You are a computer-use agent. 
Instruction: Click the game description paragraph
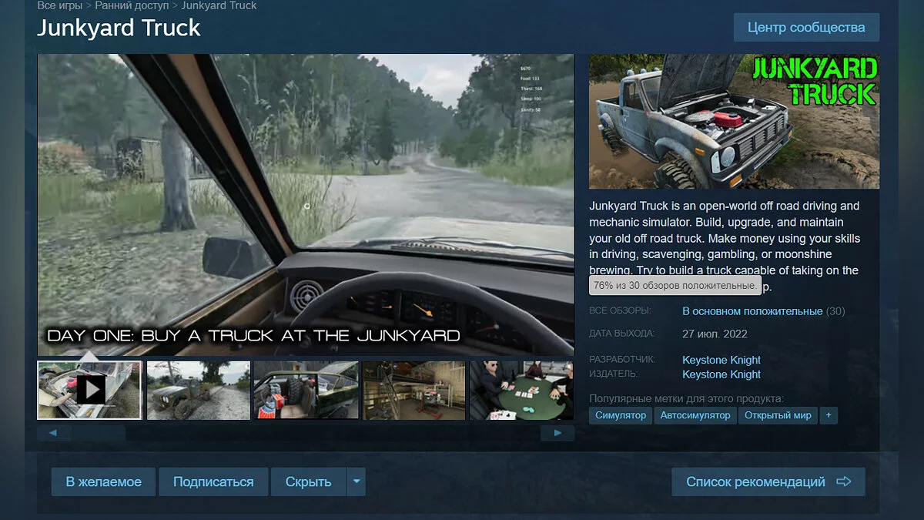(725, 246)
